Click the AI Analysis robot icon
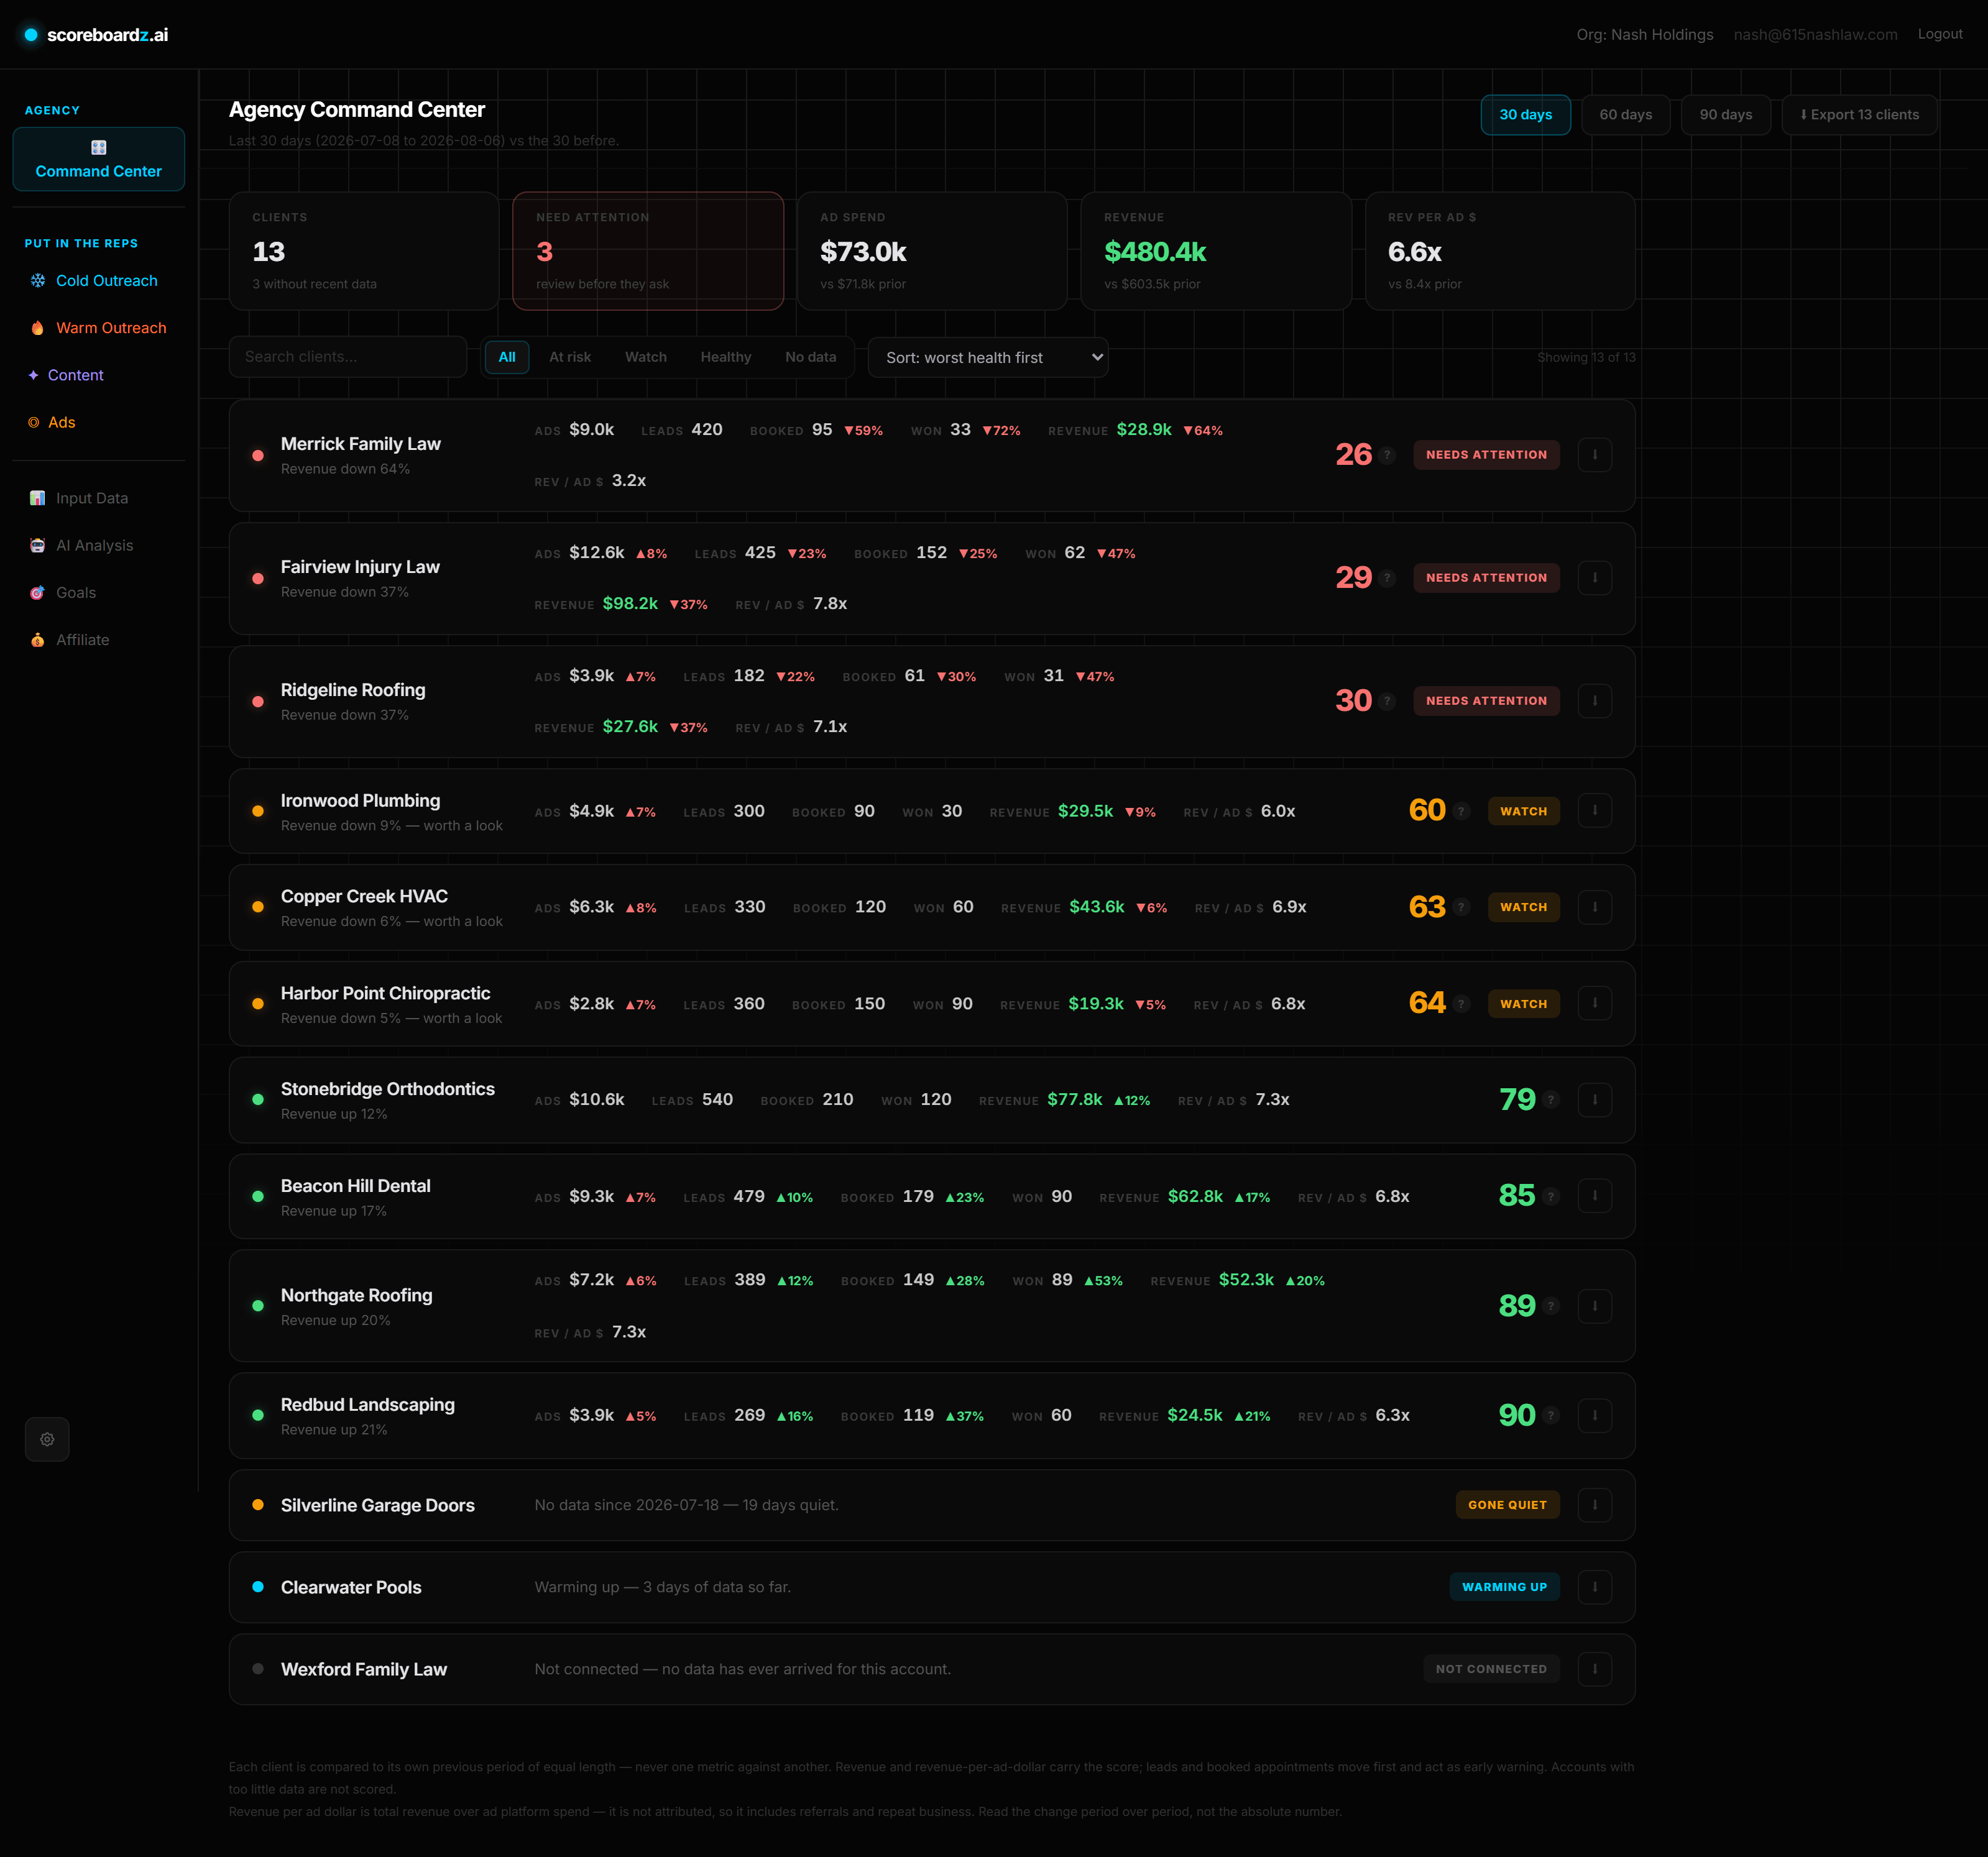 (38, 545)
